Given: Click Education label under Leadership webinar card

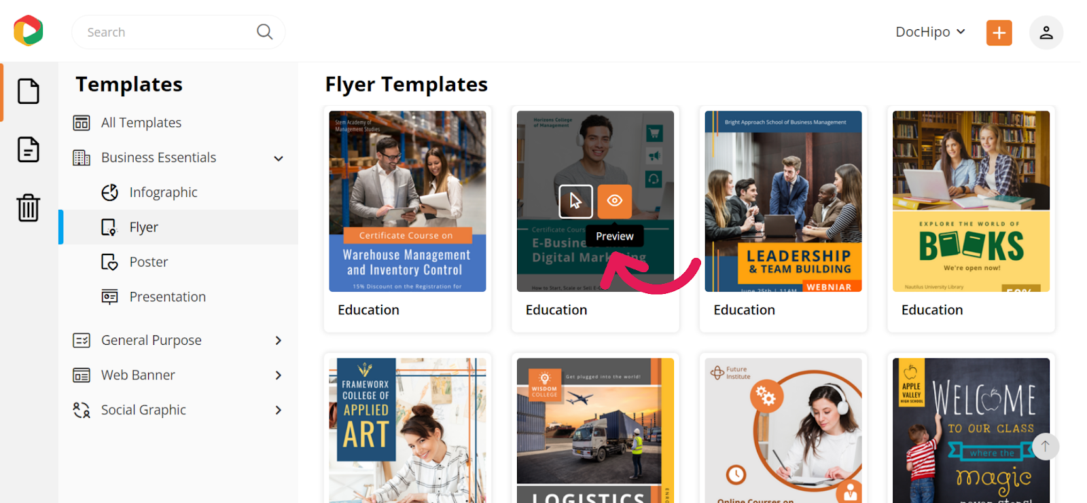Looking at the screenshot, I should (745, 310).
